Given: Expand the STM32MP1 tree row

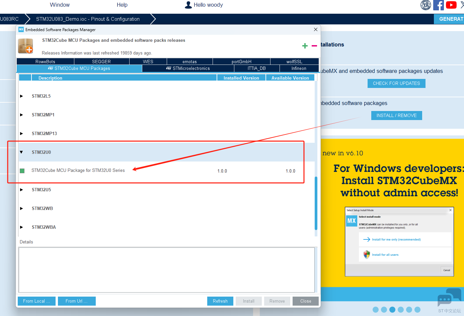Looking at the screenshot, I should [21, 115].
